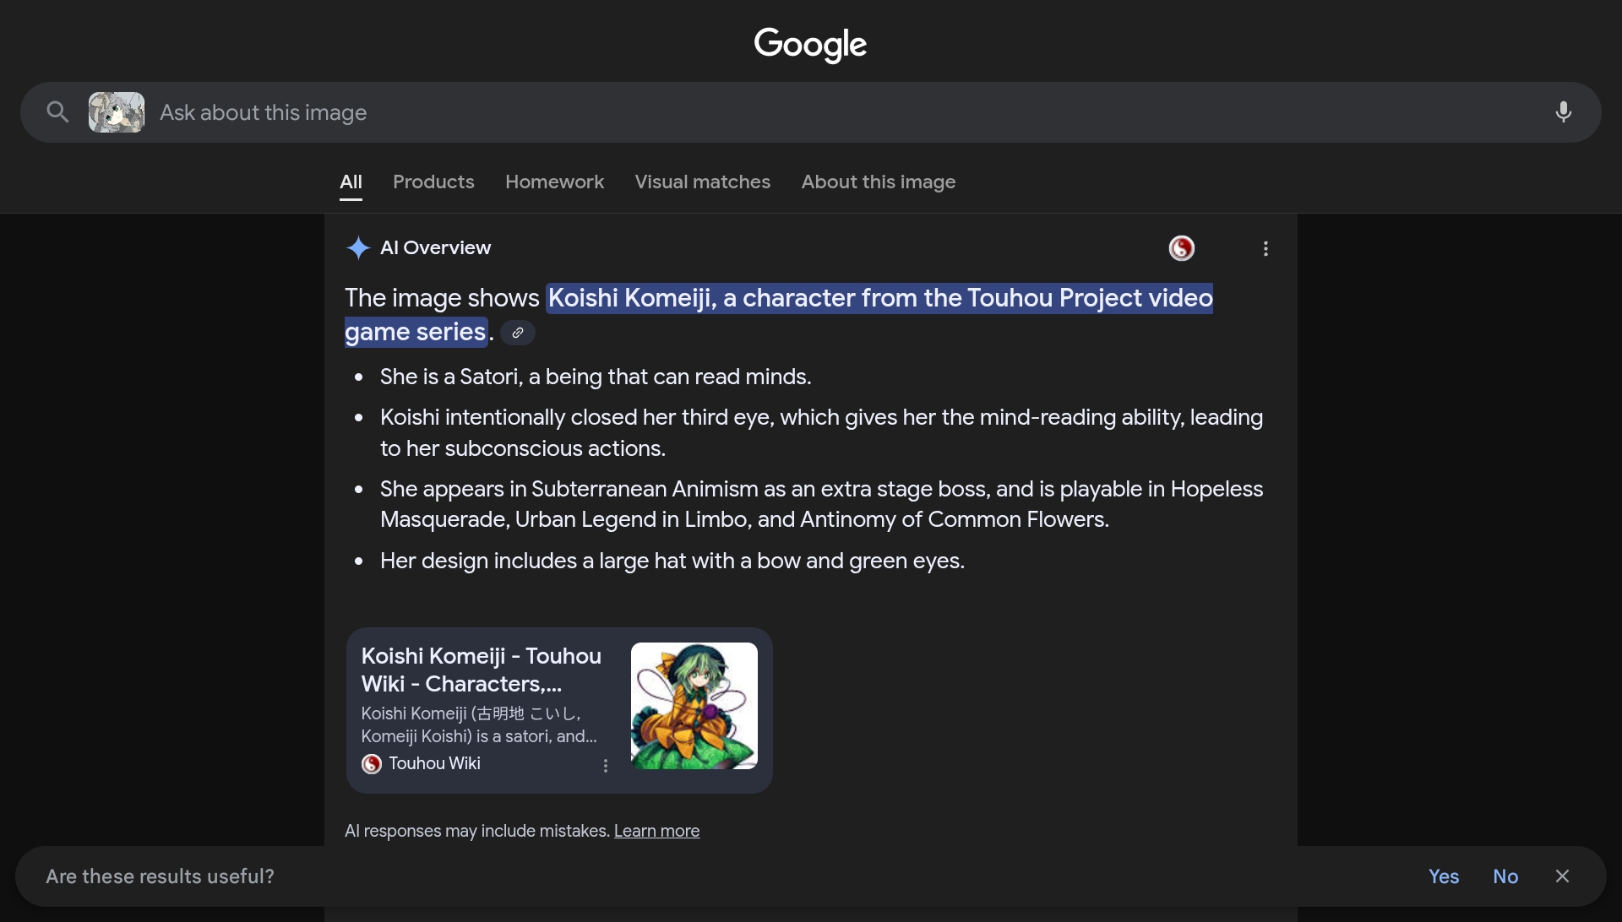Open the Learn more link
The width and height of the screenshot is (1622, 922).
point(656,831)
